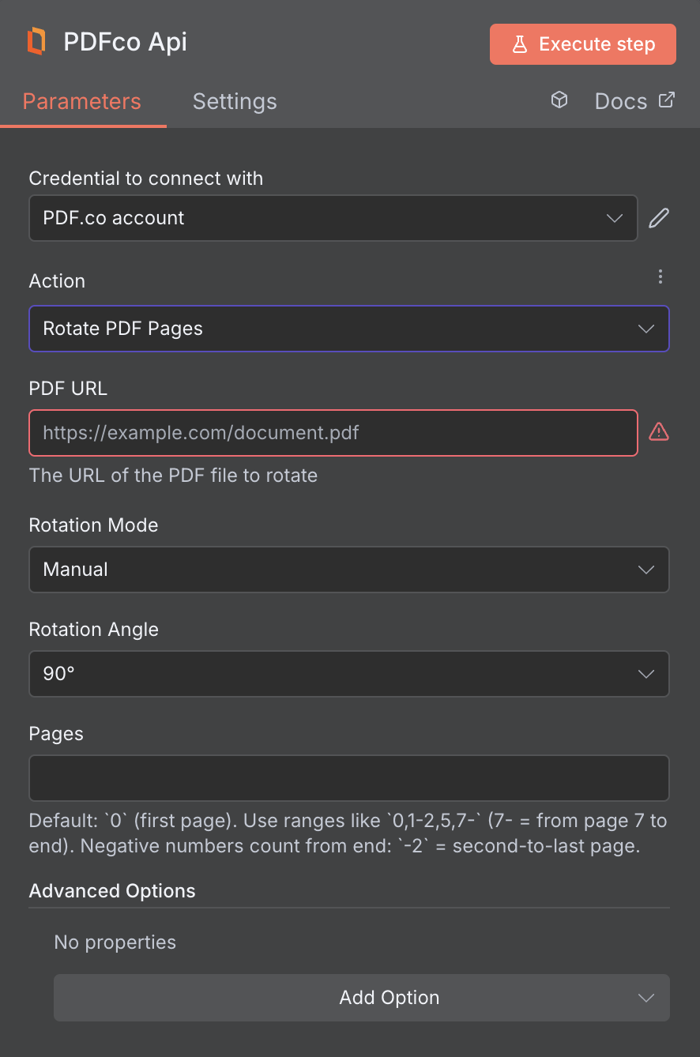Click the flask icon inside Execute step button
700x1057 pixels.
(521, 44)
